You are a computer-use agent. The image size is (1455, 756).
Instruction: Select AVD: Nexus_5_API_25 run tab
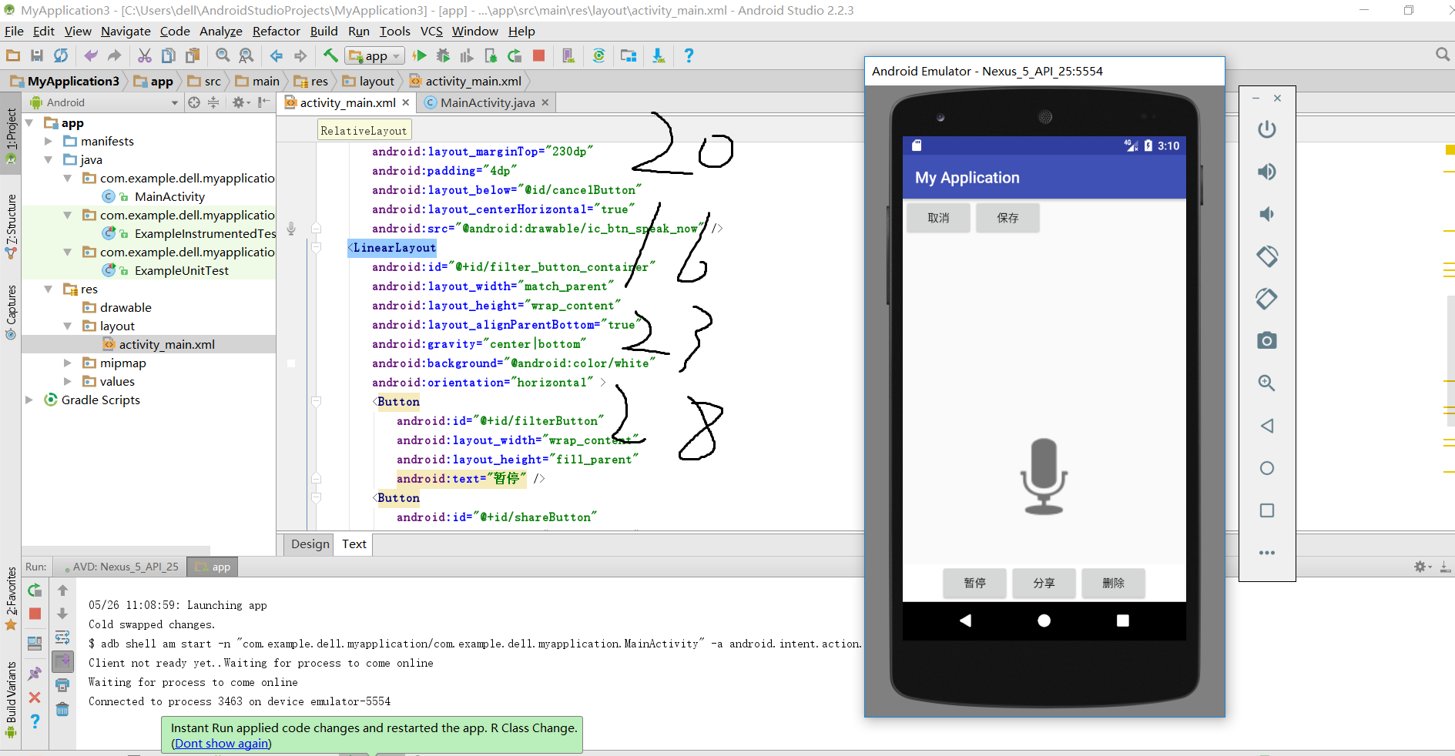click(x=121, y=567)
